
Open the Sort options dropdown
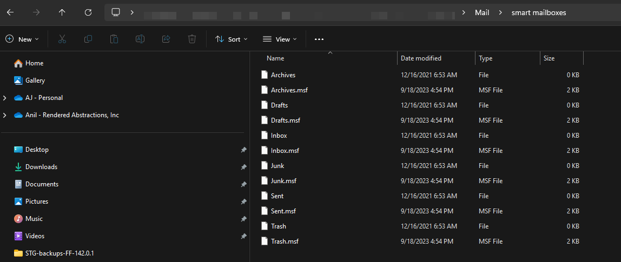232,39
